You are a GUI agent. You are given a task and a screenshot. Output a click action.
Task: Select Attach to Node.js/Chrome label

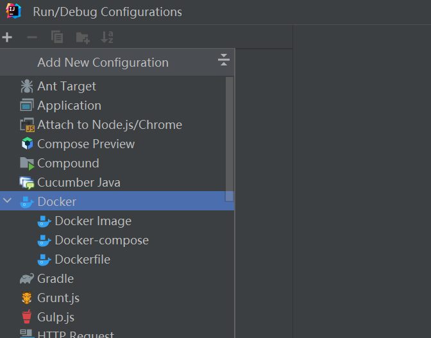point(110,125)
